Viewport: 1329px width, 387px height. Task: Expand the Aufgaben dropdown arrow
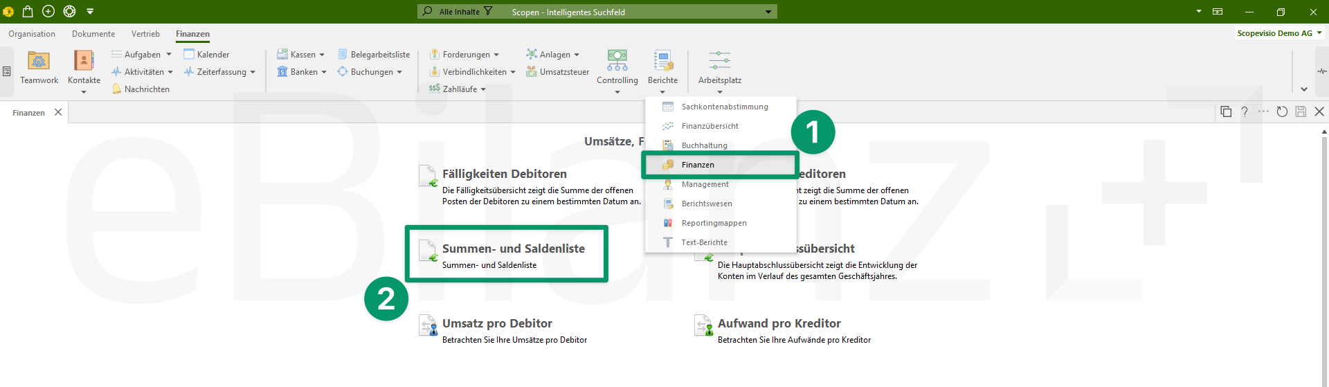tap(168, 54)
